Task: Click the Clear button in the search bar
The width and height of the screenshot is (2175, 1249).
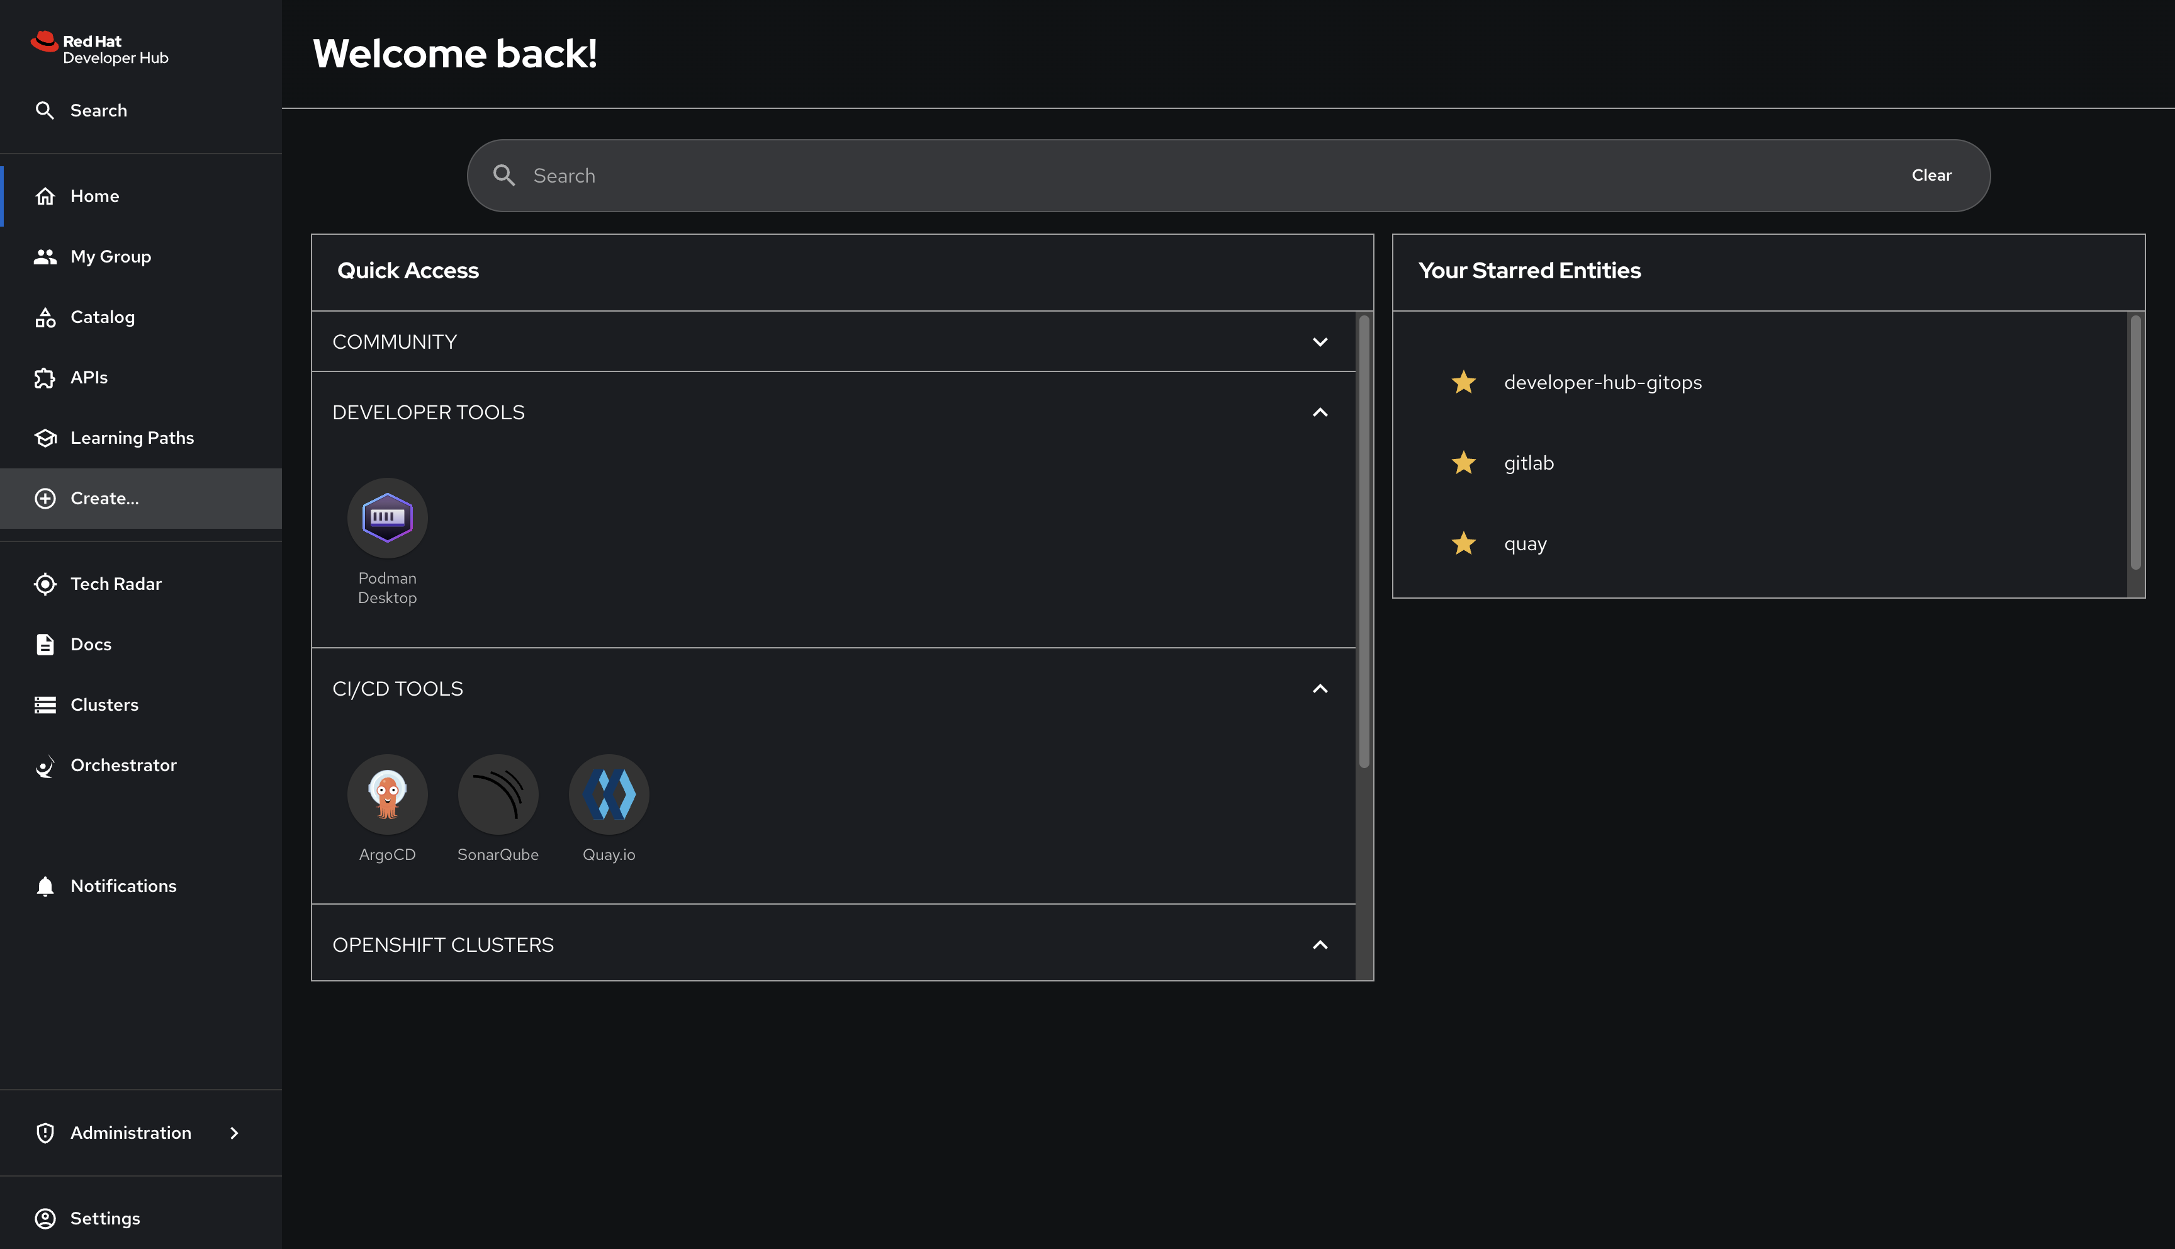Action: (x=1931, y=175)
